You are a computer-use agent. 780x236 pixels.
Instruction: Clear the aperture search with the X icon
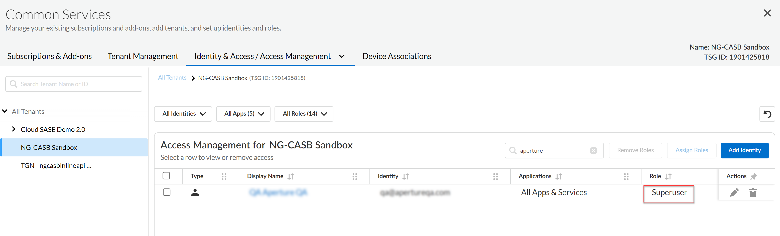593,151
